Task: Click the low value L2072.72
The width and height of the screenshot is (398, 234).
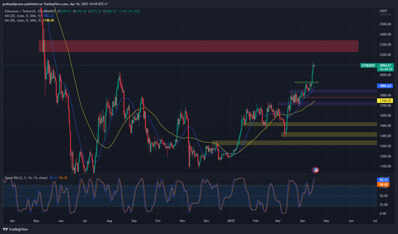Action: [x=95, y=11]
